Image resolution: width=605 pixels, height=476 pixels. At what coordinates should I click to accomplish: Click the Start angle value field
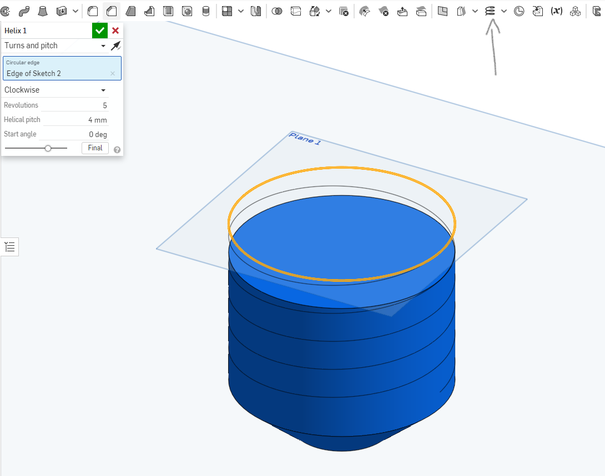(74, 134)
